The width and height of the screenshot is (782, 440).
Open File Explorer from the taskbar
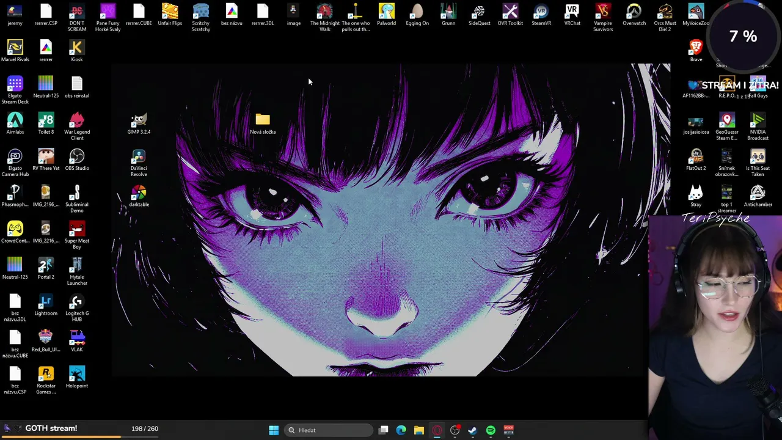[419, 430]
